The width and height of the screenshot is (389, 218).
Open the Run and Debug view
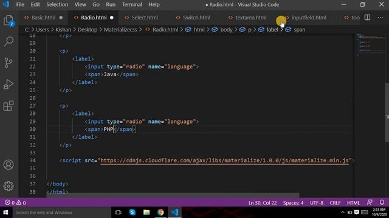point(9,84)
